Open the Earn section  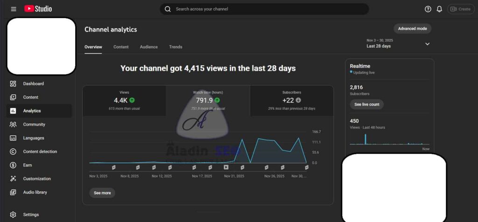pyautogui.click(x=28, y=165)
